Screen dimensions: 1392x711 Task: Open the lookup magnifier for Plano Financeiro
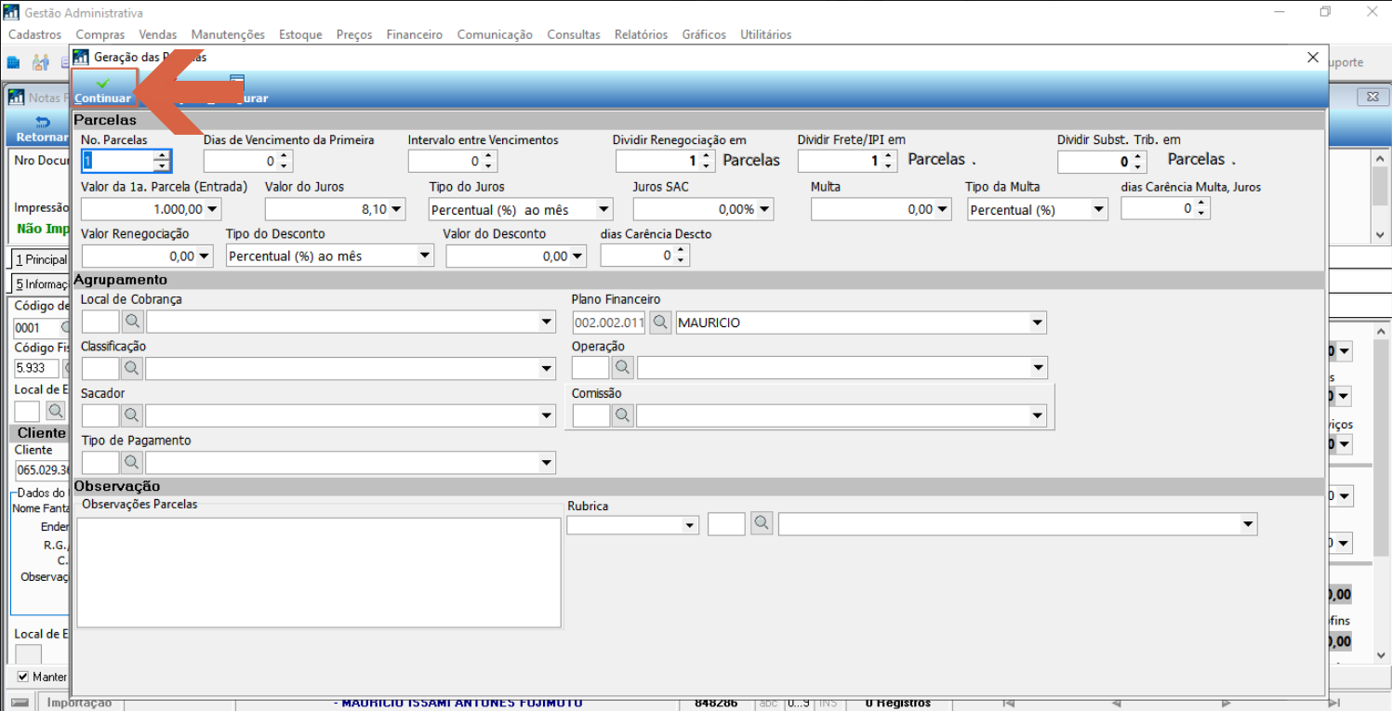click(x=660, y=323)
